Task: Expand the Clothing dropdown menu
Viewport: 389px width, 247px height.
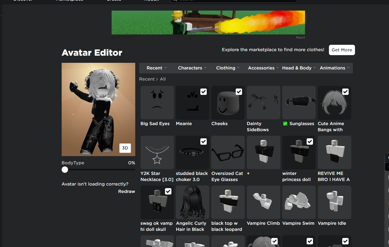Action: click(x=228, y=68)
